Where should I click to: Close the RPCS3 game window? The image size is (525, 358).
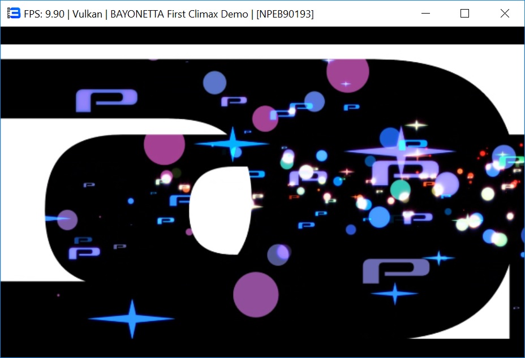tap(505, 14)
